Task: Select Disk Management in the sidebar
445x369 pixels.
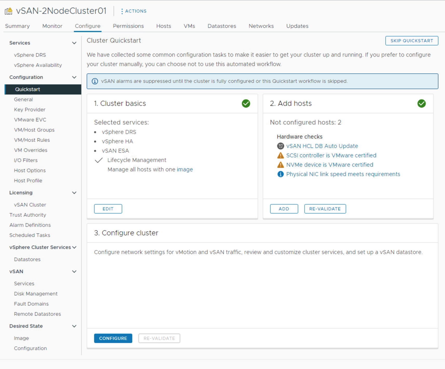Action: click(36, 294)
